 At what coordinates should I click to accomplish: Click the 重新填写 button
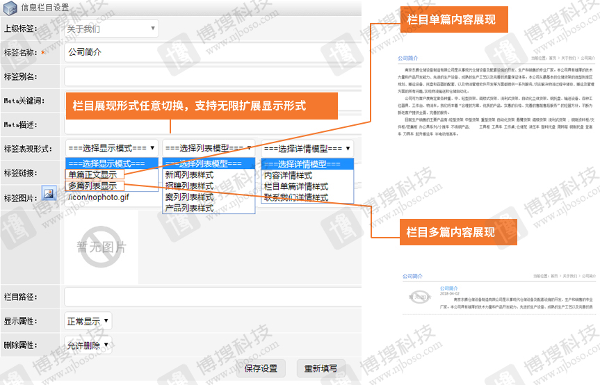click(321, 368)
